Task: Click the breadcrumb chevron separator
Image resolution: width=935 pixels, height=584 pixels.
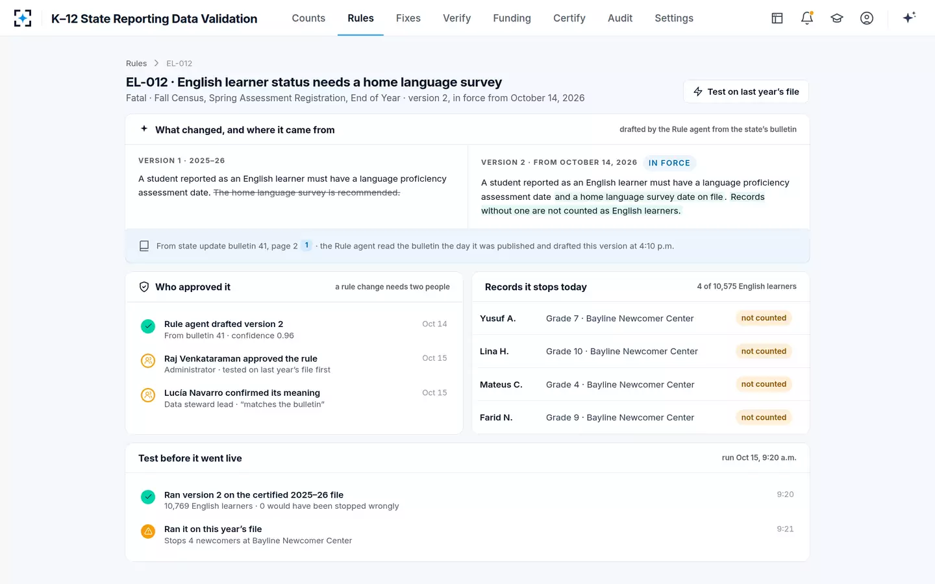Action: click(x=156, y=64)
